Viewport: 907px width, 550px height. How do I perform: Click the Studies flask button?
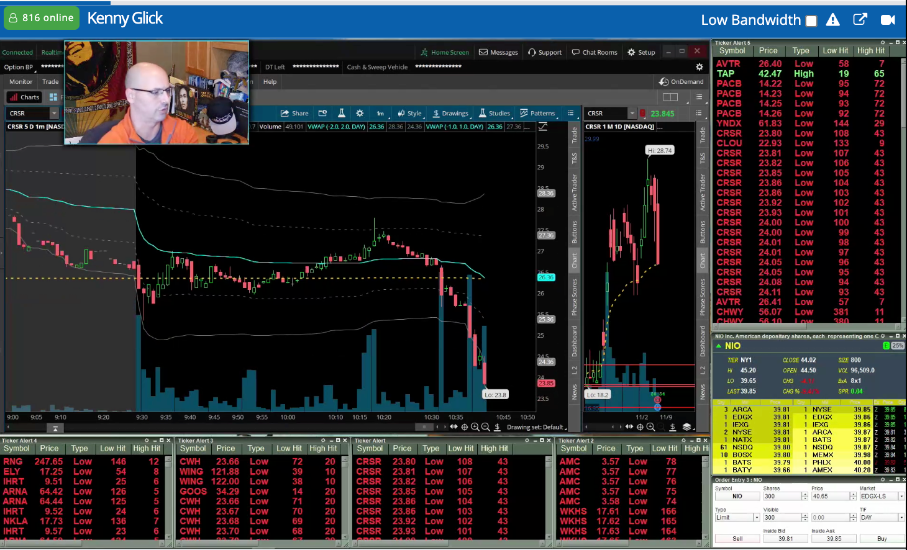coord(495,114)
